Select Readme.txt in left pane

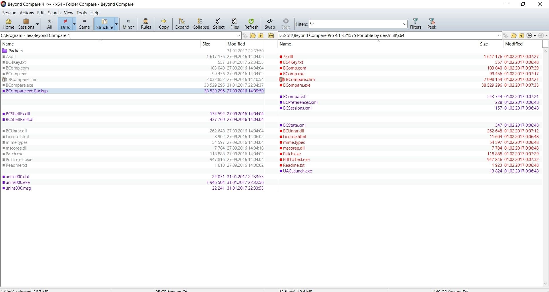click(x=133, y=165)
